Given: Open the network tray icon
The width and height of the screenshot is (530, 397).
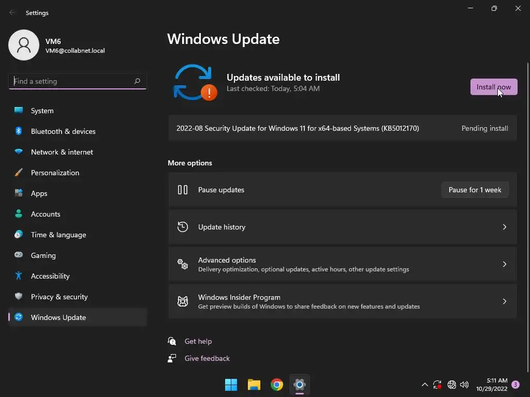Looking at the screenshot, I should pos(451,385).
